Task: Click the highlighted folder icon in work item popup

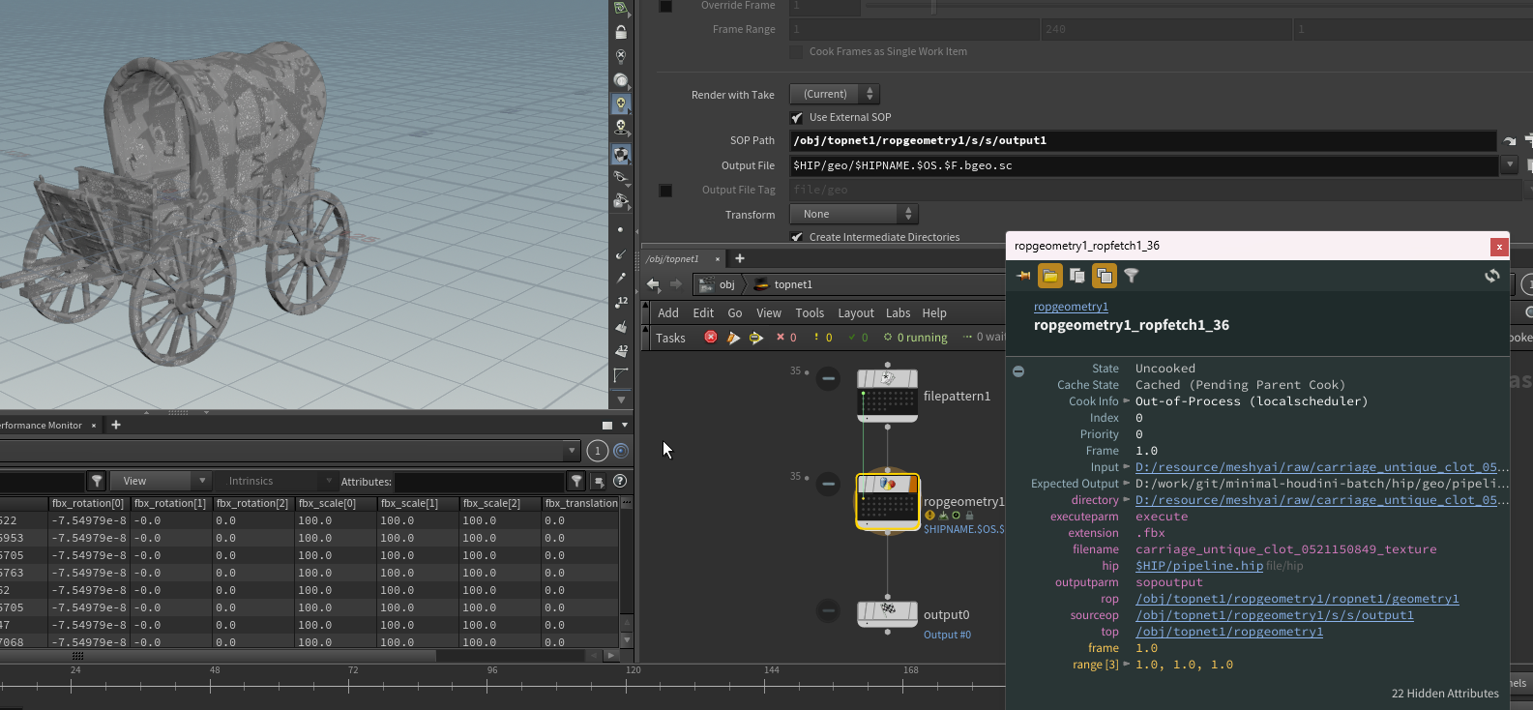Action: tap(1050, 277)
